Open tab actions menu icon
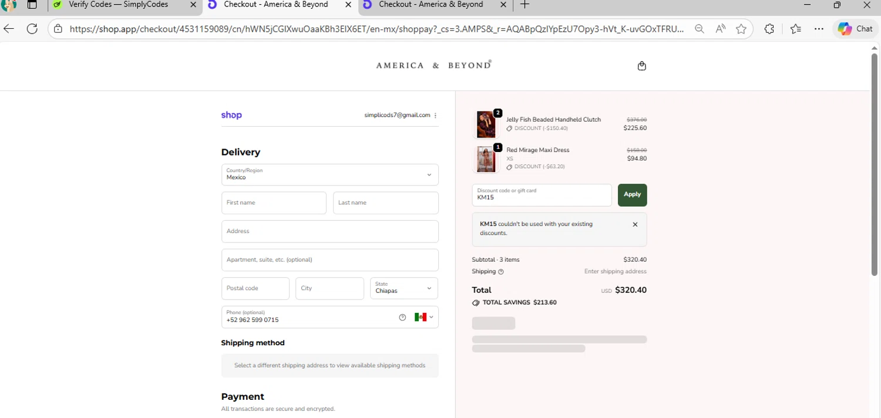The width and height of the screenshot is (881, 418). pyautogui.click(x=32, y=5)
